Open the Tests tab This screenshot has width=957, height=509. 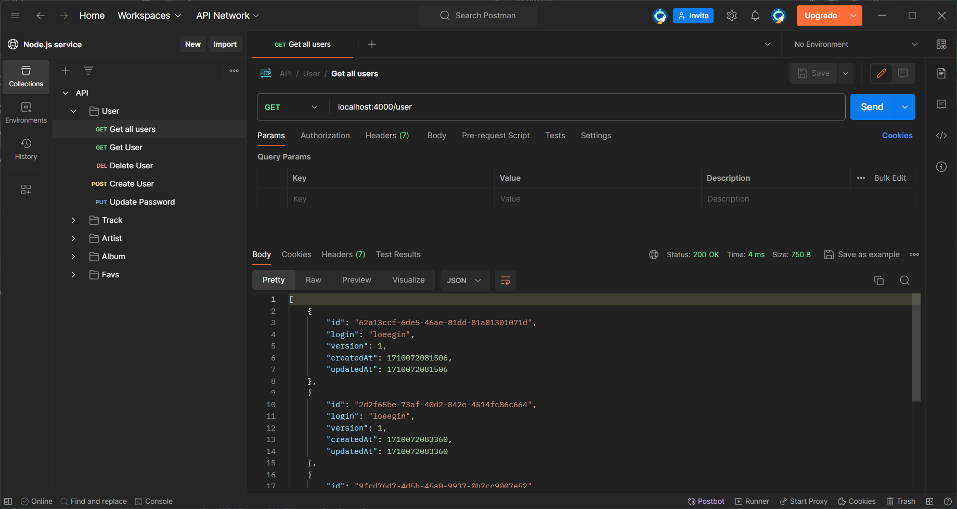click(x=555, y=136)
